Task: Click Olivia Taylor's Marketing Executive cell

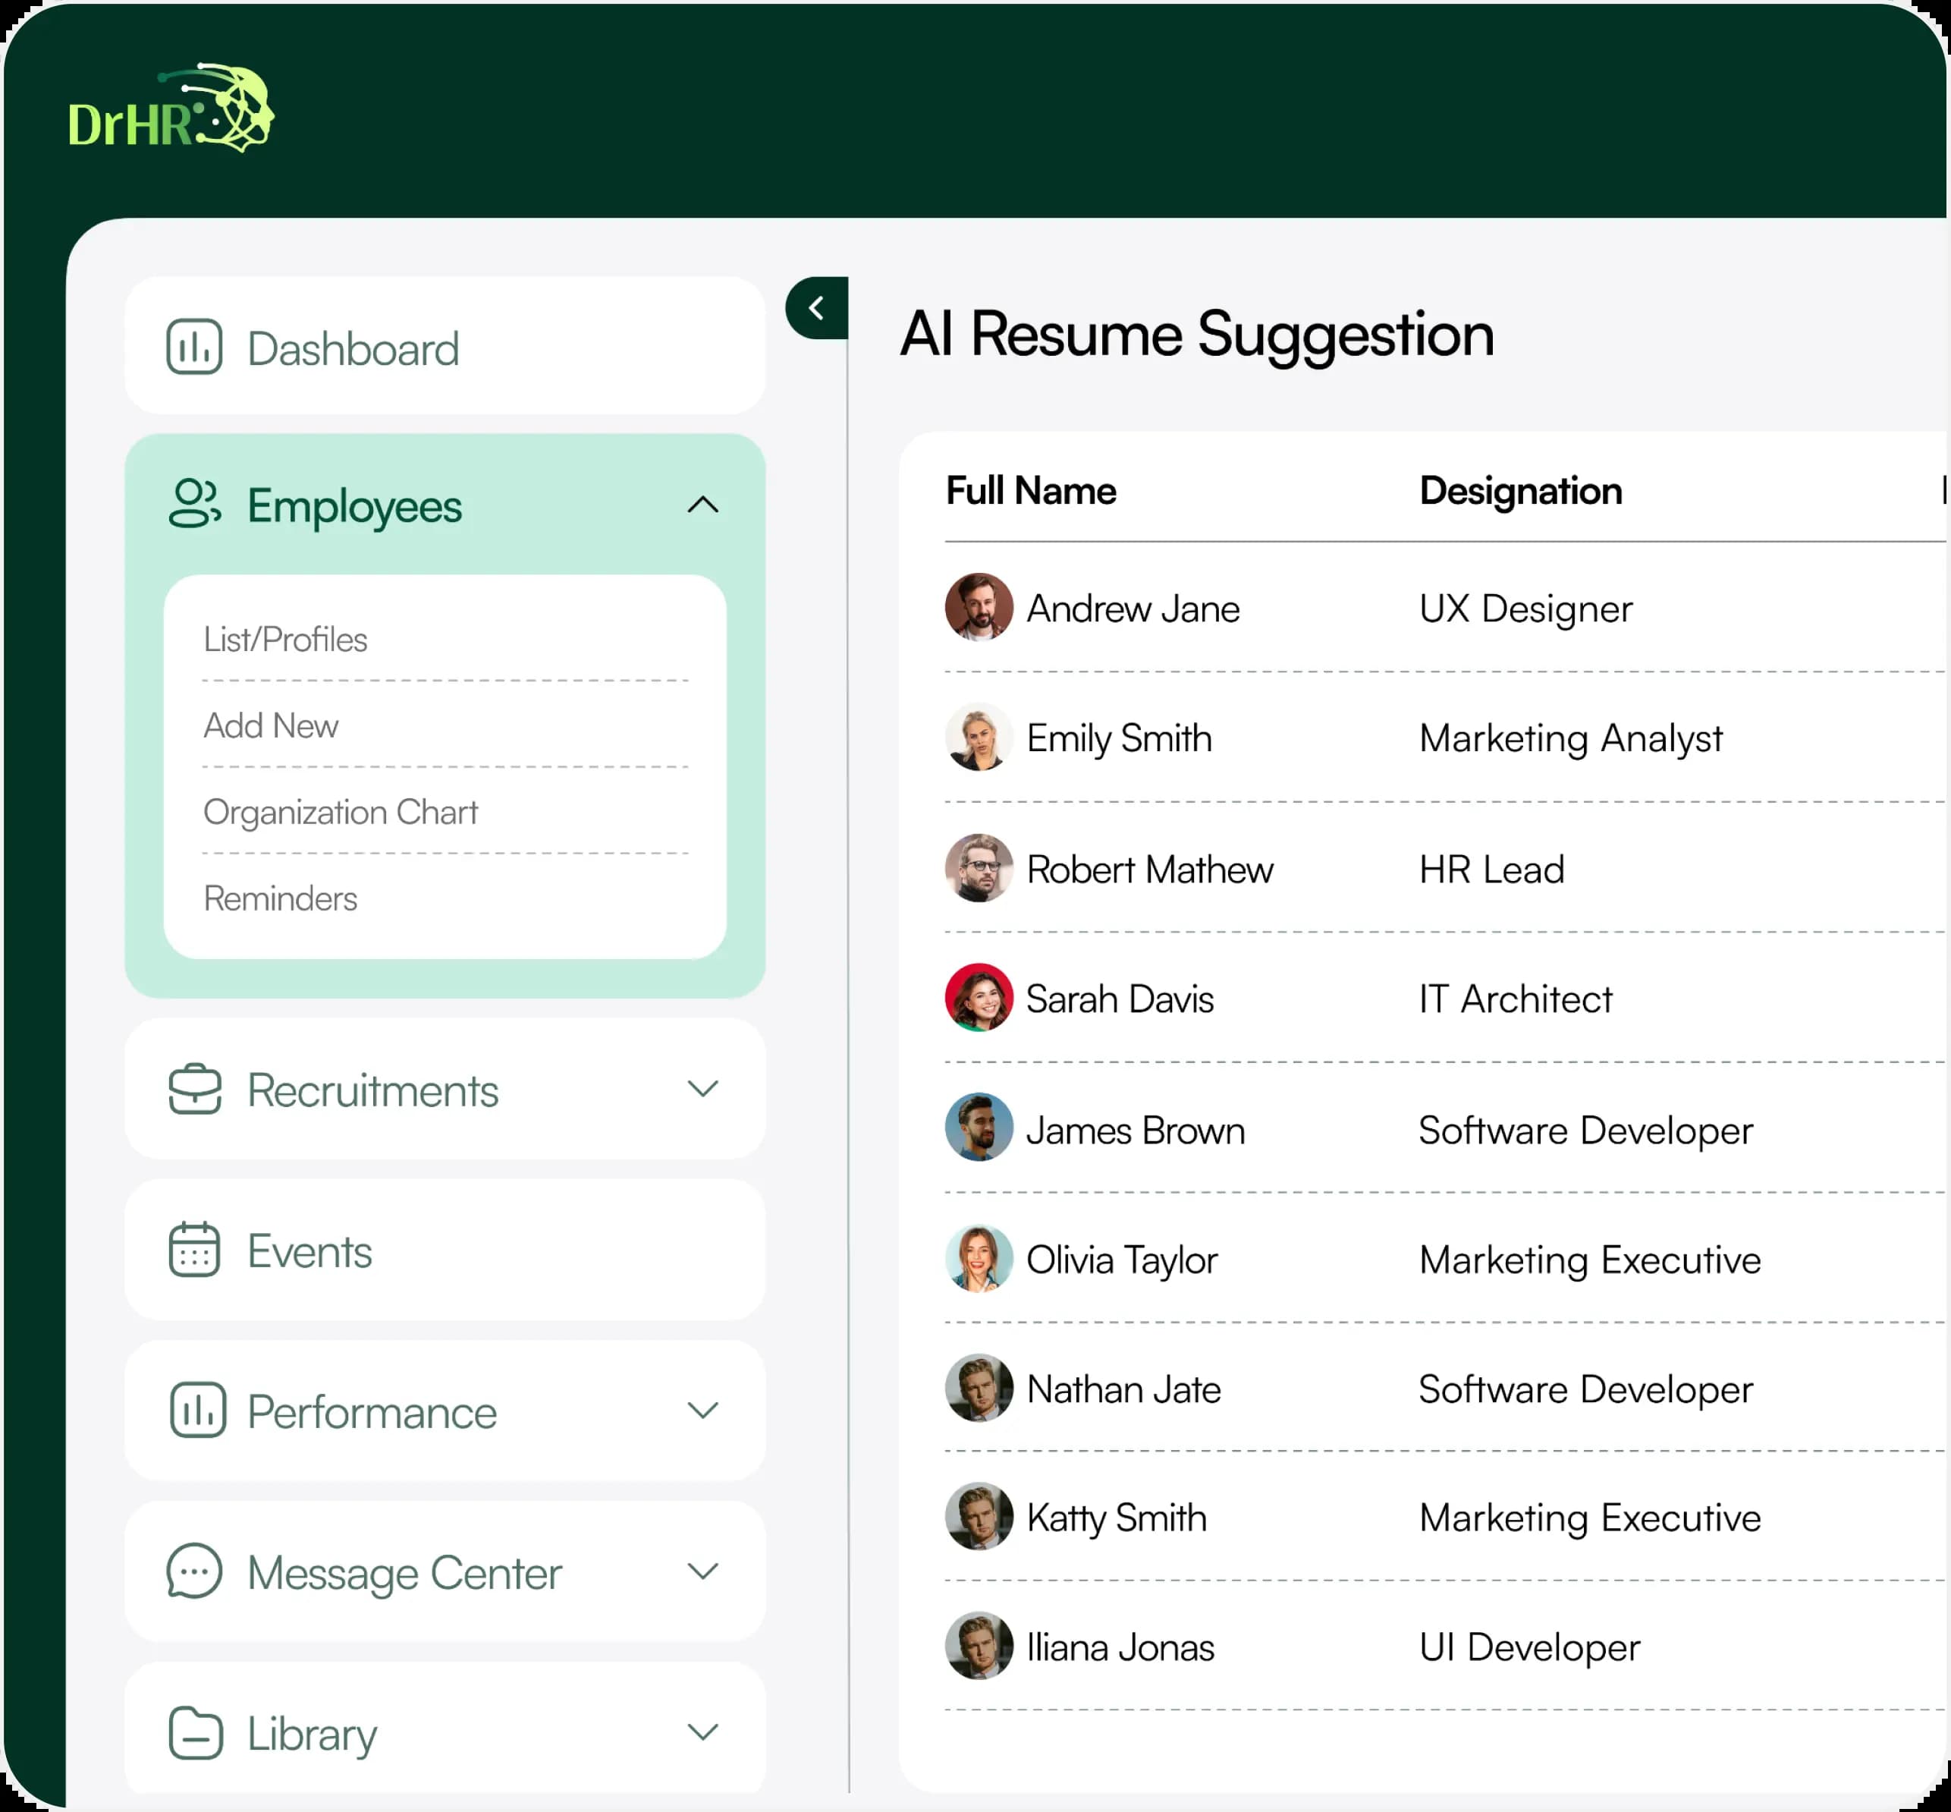Action: (x=1589, y=1261)
